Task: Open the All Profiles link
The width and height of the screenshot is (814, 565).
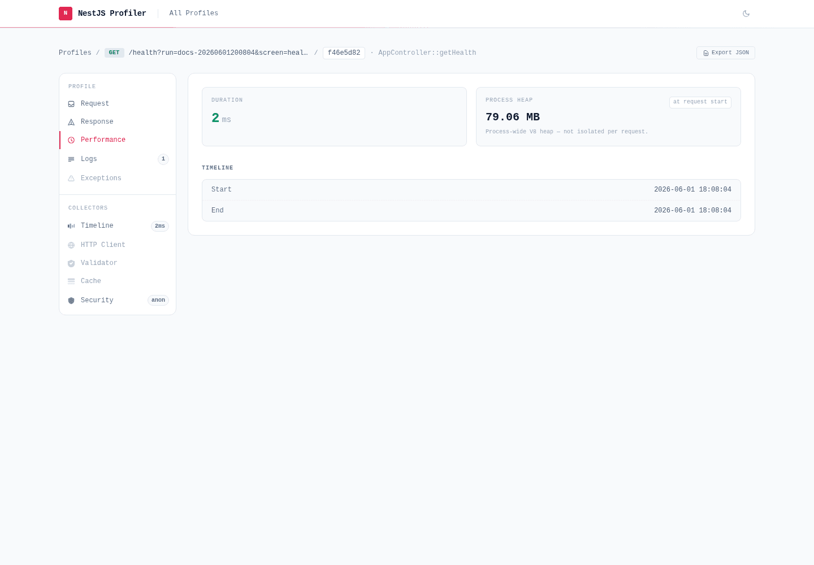Action: [194, 13]
